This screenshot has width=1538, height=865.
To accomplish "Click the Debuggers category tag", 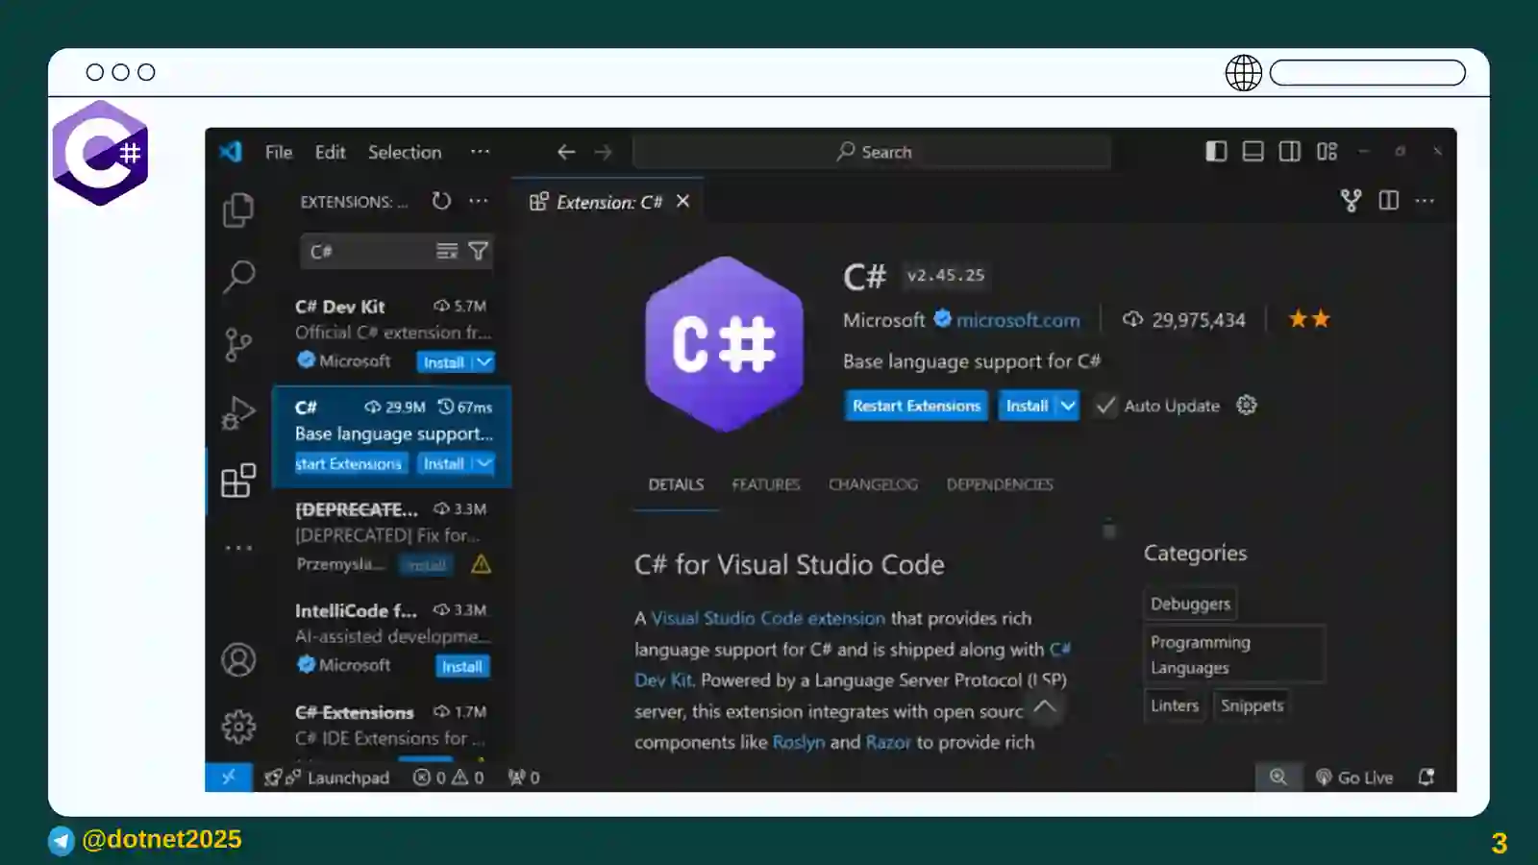I will tap(1190, 604).
